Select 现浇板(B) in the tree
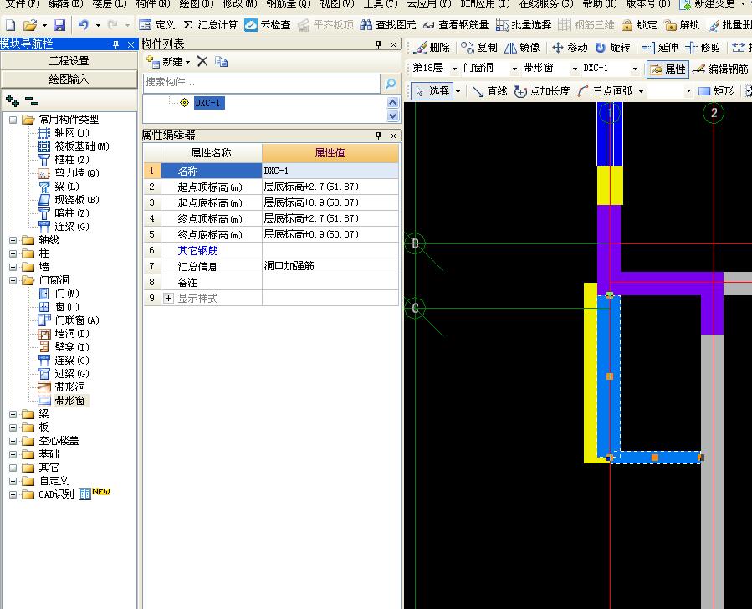 coord(77,199)
